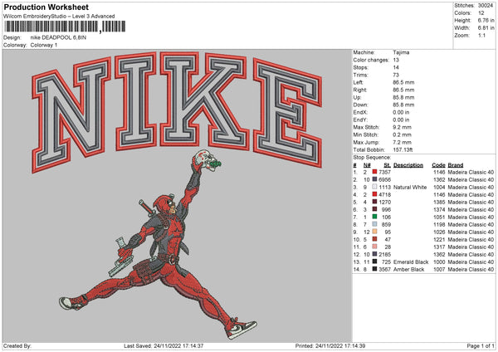Click the 'Natural White' description text
This screenshot has height=352, width=498.
(x=410, y=187)
